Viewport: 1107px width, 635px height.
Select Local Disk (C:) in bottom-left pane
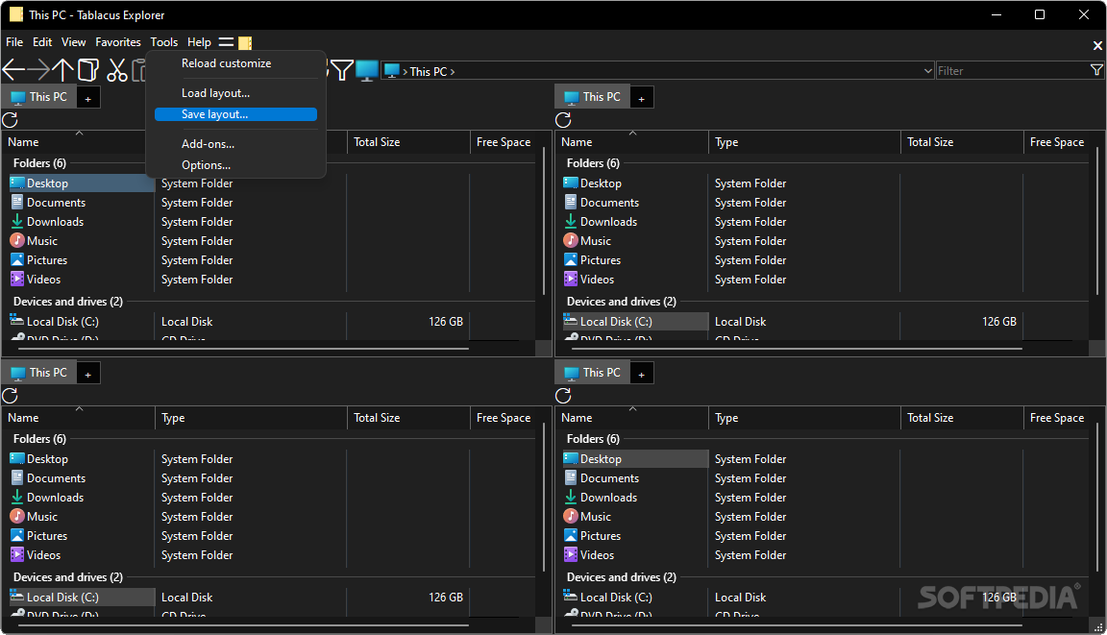[82, 598]
